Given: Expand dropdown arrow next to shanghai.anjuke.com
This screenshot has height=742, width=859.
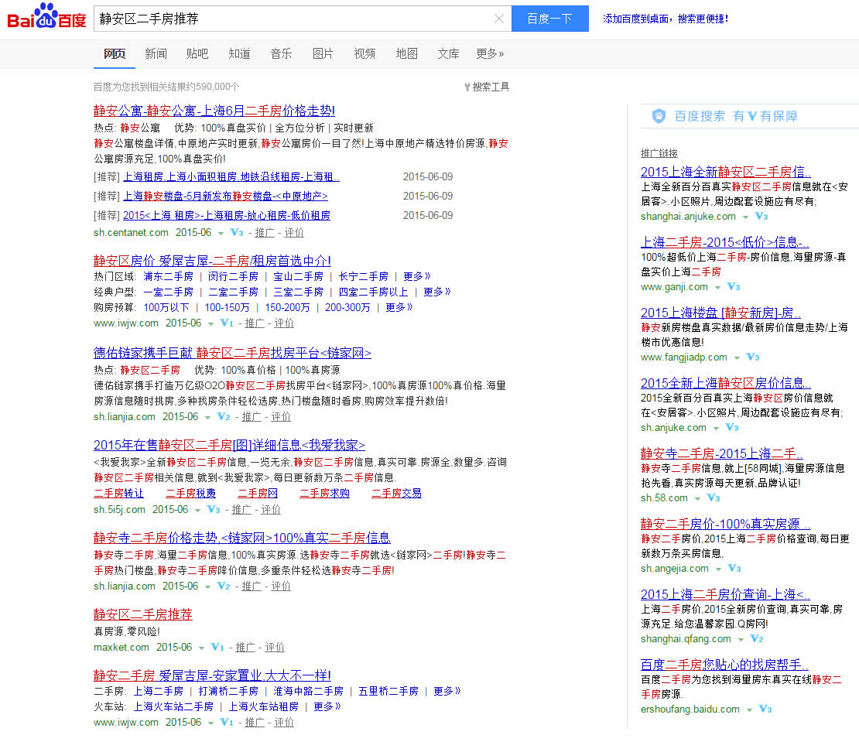Looking at the screenshot, I should pyautogui.click(x=745, y=217).
